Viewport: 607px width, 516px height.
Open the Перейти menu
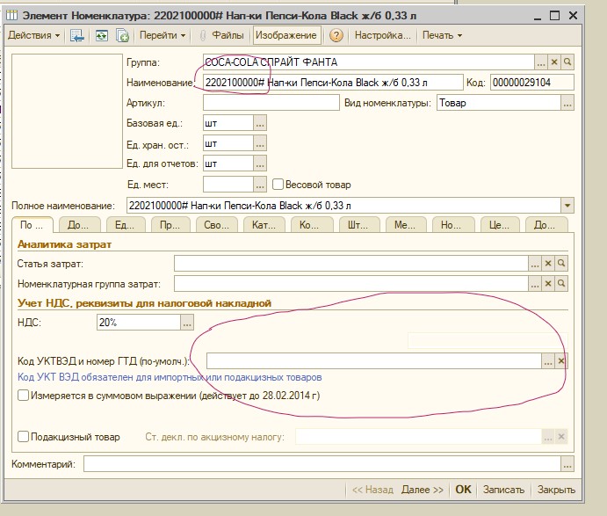pyautogui.click(x=163, y=35)
